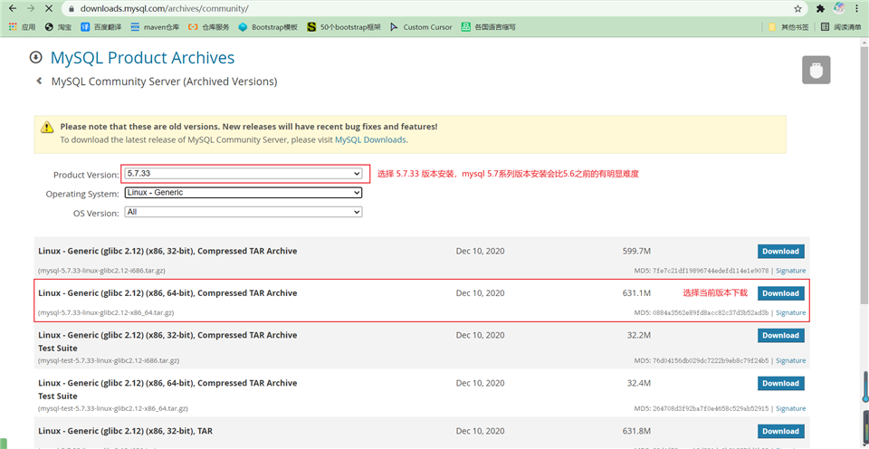Screen dimensions: 869x449
Task: Download the 32-bit TAR 631.8M
Action: tap(781, 431)
